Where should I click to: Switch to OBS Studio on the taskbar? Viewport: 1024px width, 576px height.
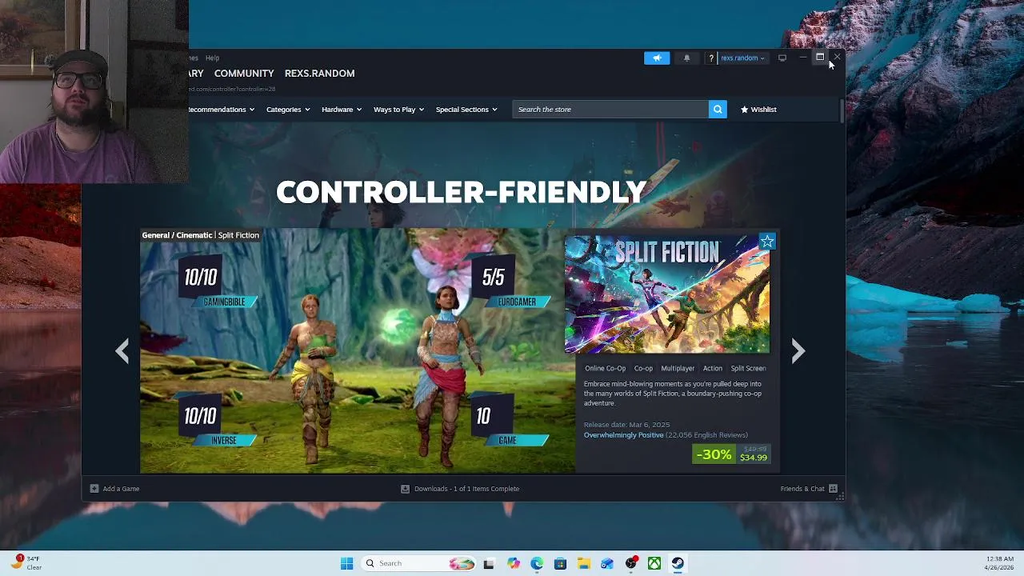[x=630, y=563]
